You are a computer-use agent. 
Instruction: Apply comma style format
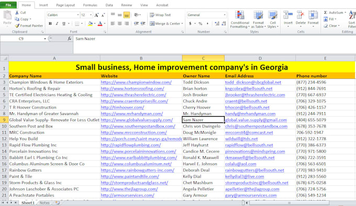[207, 24]
